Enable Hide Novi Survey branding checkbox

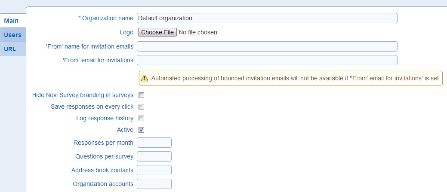[142, 95]
